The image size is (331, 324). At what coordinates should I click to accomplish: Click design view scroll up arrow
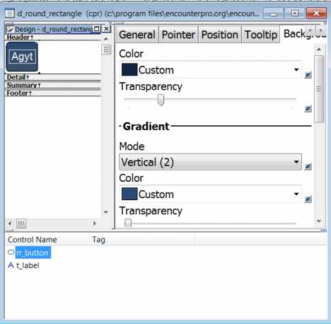pyautogui.click(x=106, y=39)
